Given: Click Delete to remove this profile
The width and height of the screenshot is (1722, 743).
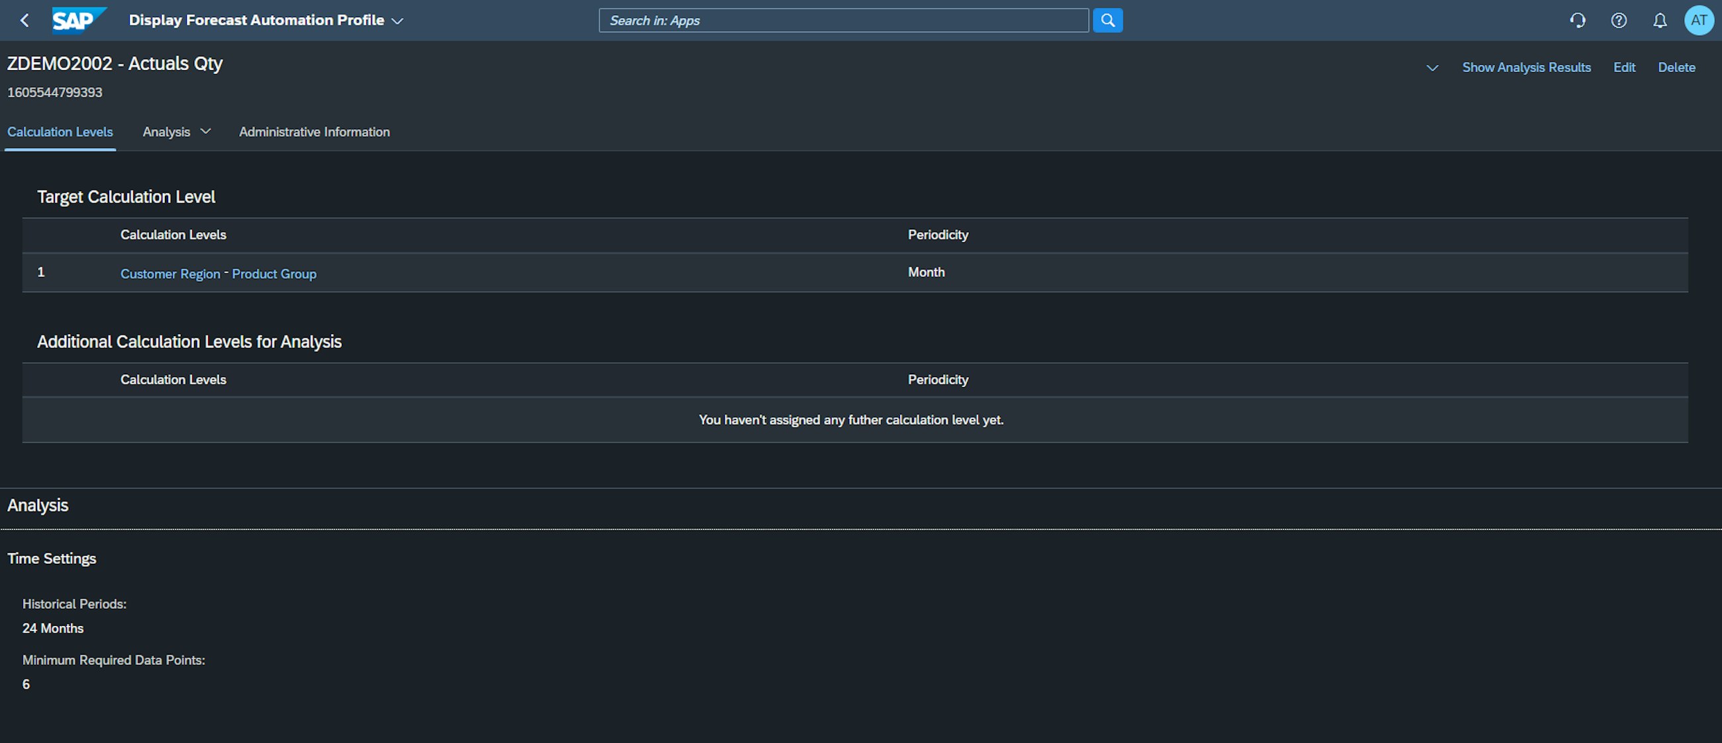Looking at the screenshot, I should (1677, 68).
